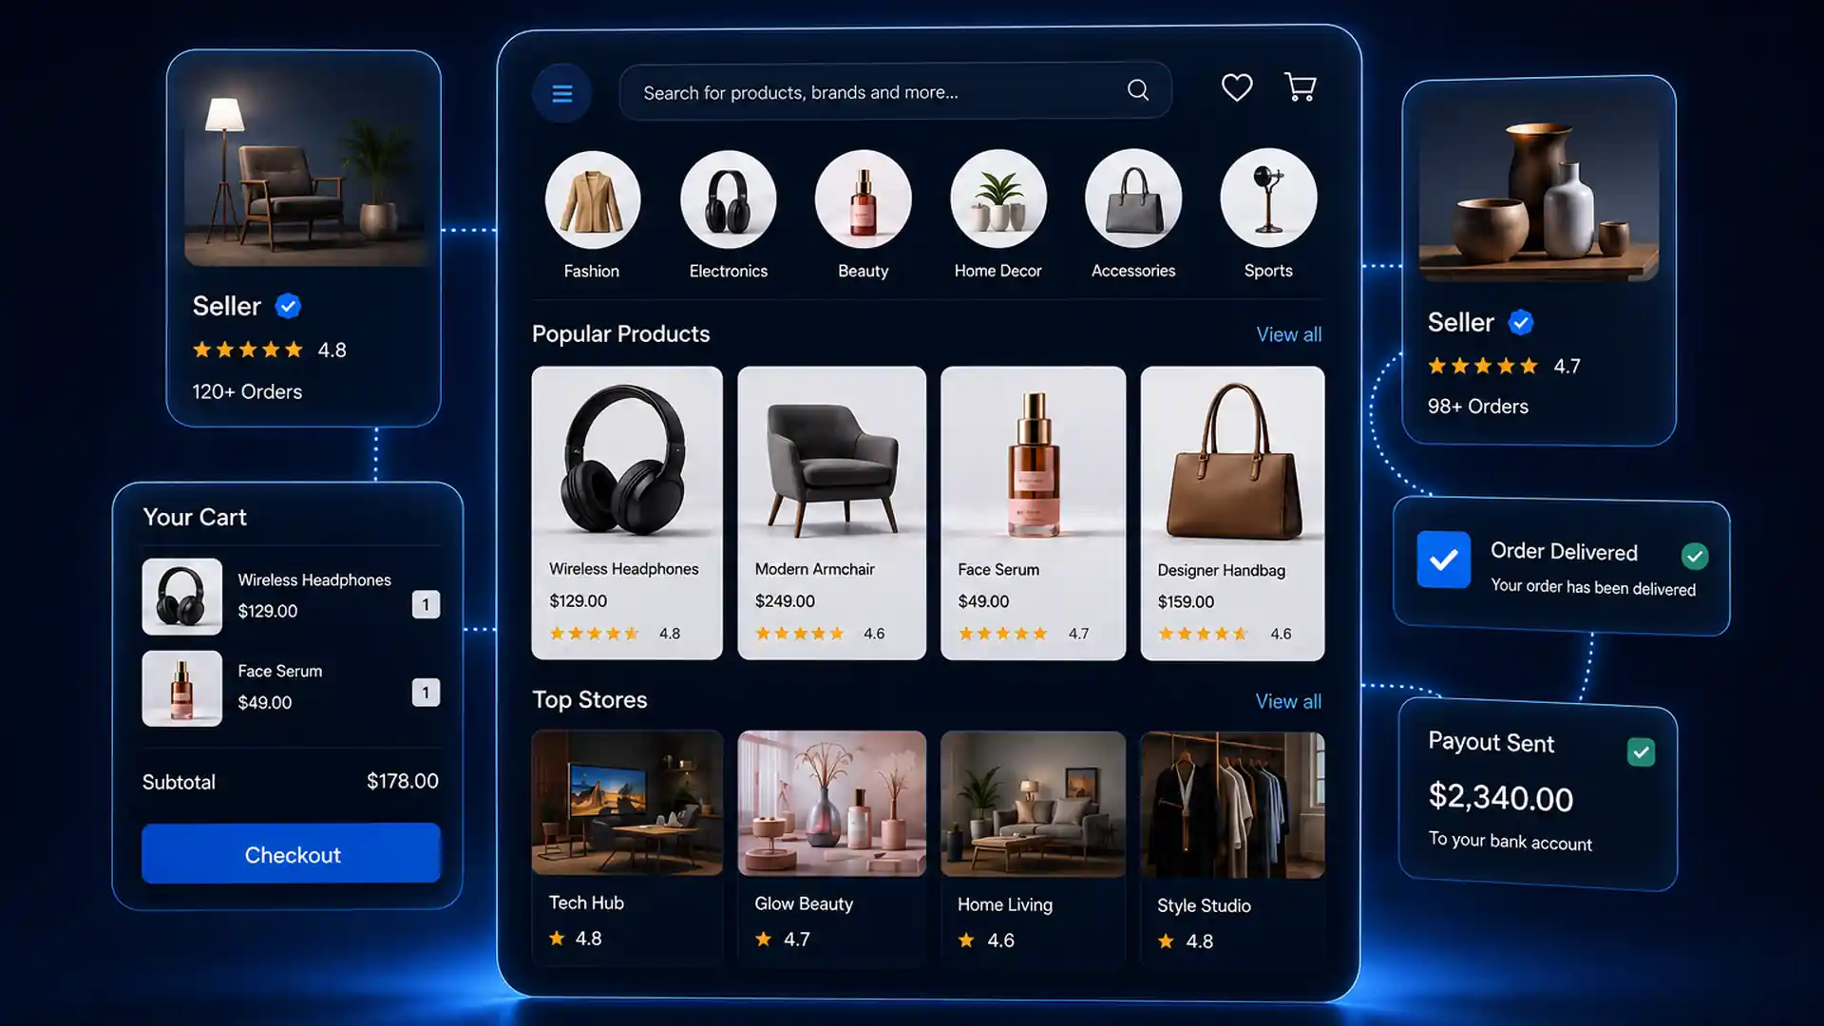This screenshot has width=1824, height=1026.
Task: Click the Your Cart heading
Action: click(195, 517)
